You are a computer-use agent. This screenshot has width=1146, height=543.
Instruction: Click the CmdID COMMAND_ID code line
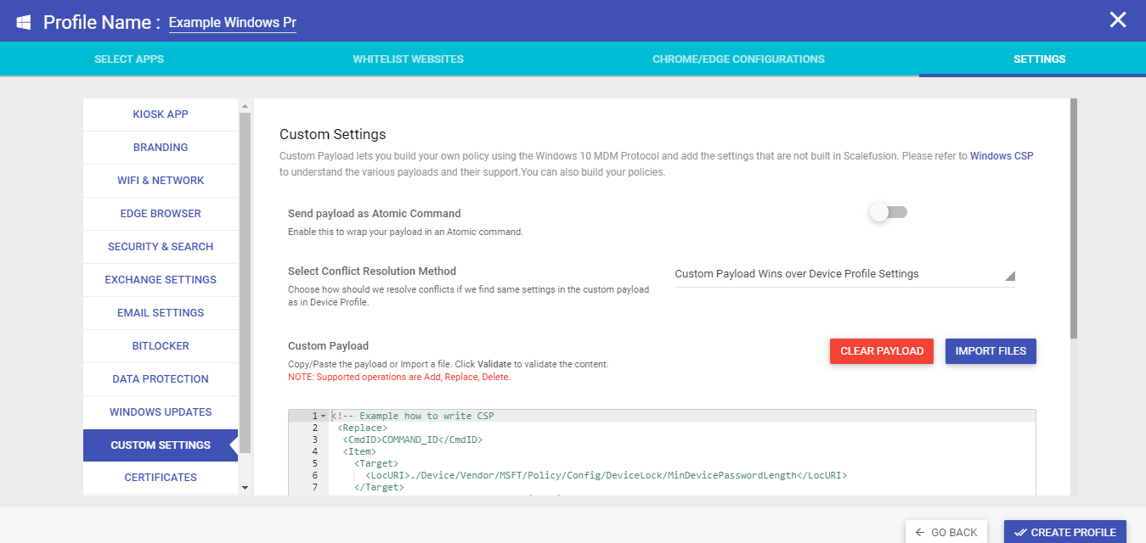coord(413,440)
